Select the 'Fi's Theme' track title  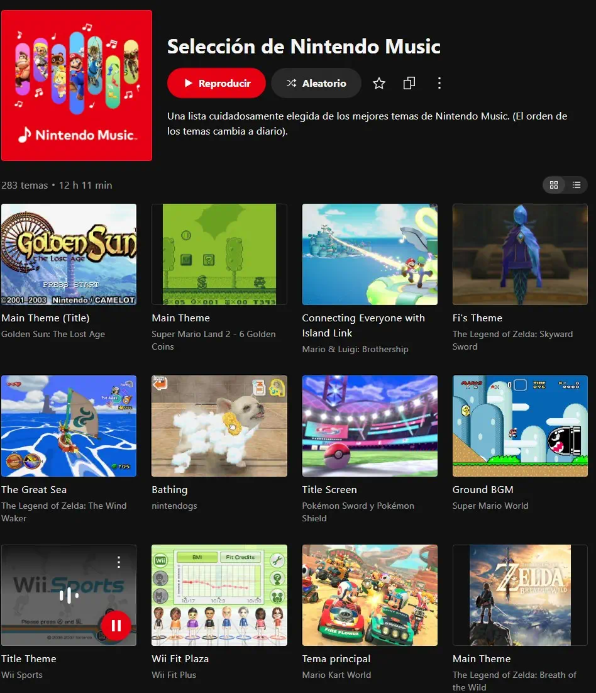tap(477, 318)
